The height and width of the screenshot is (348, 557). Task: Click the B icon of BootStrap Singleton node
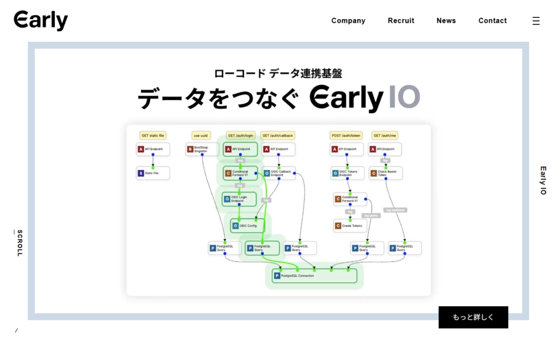pyautogui.click(x=190, y=149)
